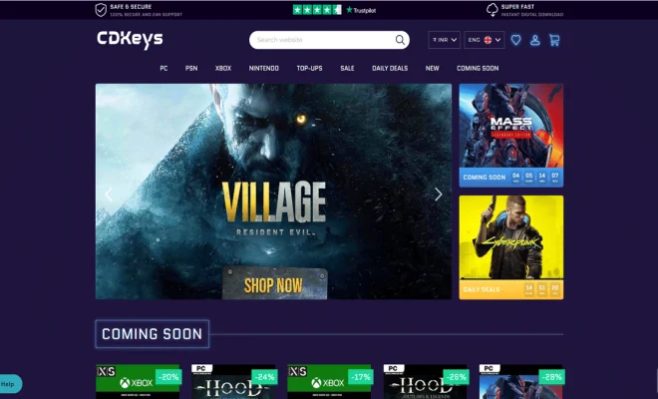Click the Mass Effect COMING SOON countdown bar
658x399 pixels.
(511, 178)
